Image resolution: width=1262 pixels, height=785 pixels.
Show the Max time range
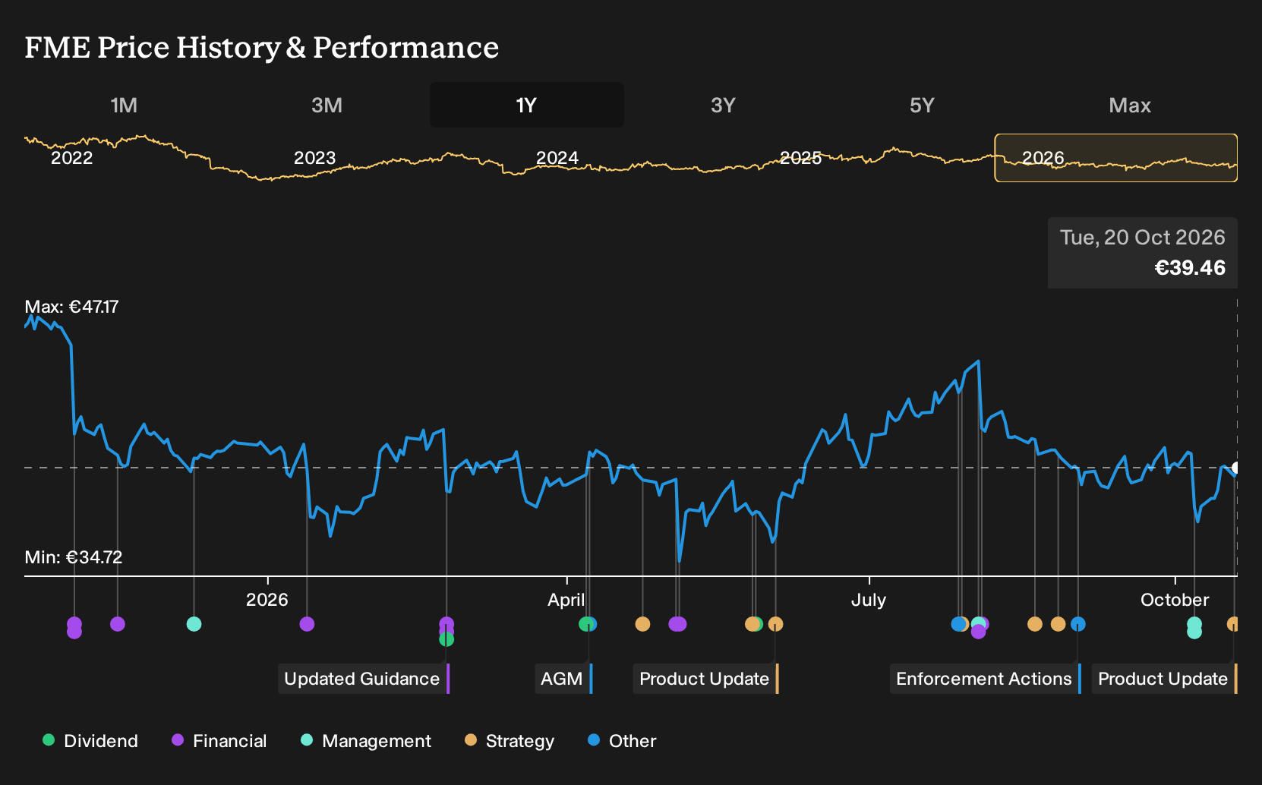1130,105
